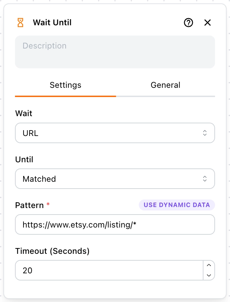Open the Wait selector showing URL
The image size is (230, 302).
(115, 133)
